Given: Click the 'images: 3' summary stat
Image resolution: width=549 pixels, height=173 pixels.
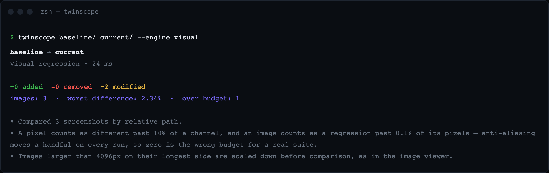Looking at the screenshot, I should [x=28, y=99].
